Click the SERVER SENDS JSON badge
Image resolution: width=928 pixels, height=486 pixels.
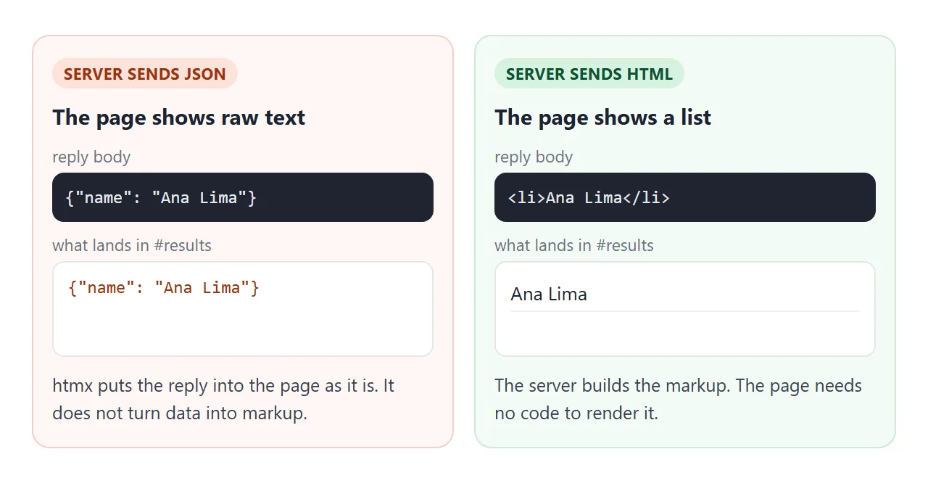[145, 73]
